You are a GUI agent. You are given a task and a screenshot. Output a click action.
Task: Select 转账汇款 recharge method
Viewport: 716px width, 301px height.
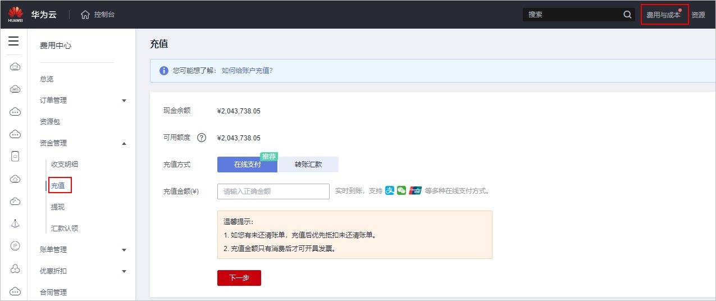pyautogui.click(x=308, y=165)
